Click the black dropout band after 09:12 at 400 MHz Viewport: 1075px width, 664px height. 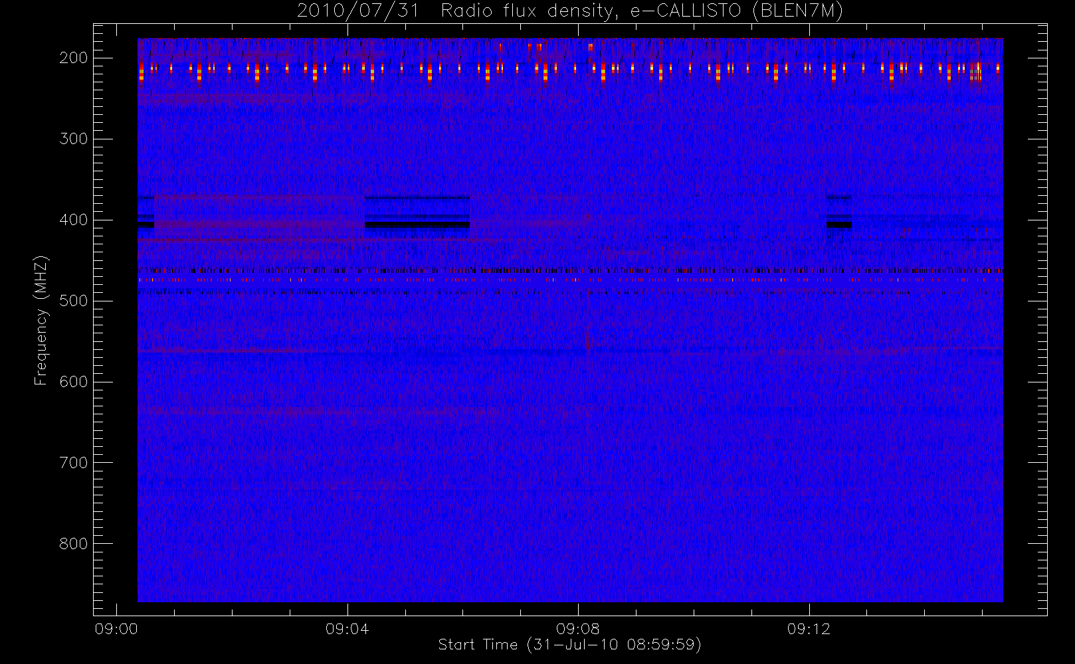tap(838, 225)
